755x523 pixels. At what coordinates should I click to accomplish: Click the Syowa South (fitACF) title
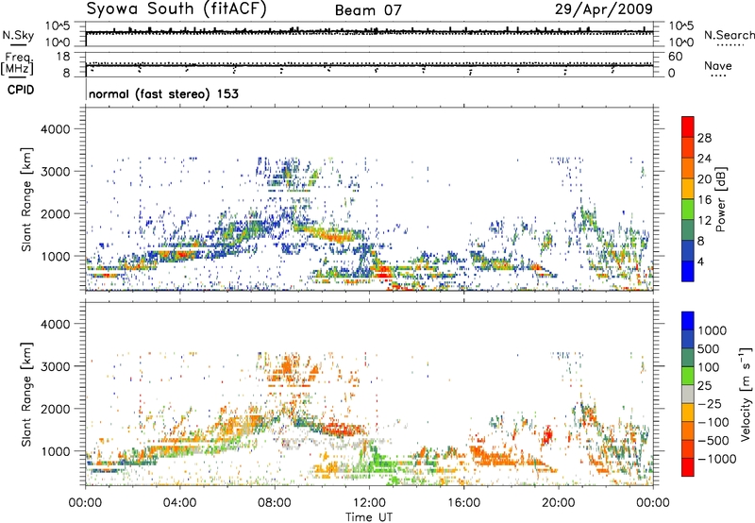176,8
